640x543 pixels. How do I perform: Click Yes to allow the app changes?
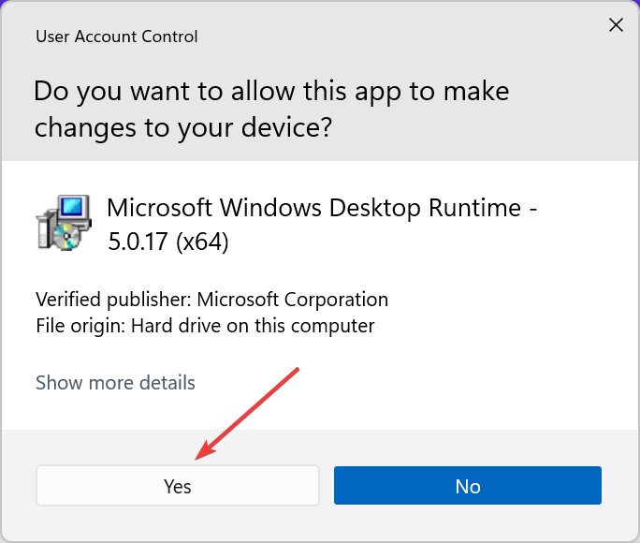pos(178,486)
